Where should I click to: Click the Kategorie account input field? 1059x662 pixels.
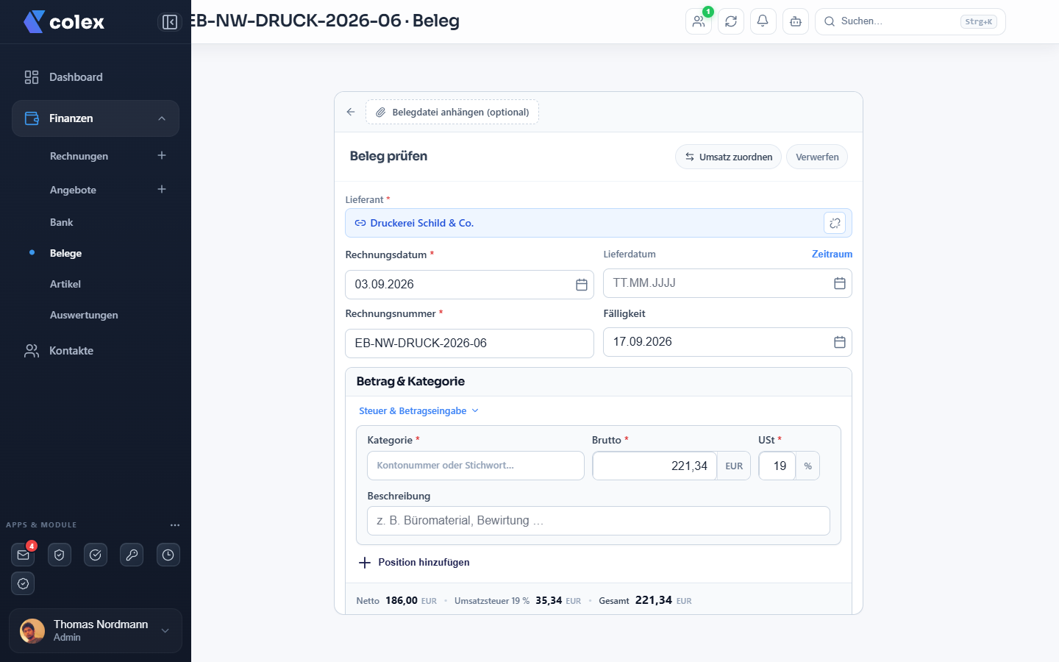(x=476, y=466)
